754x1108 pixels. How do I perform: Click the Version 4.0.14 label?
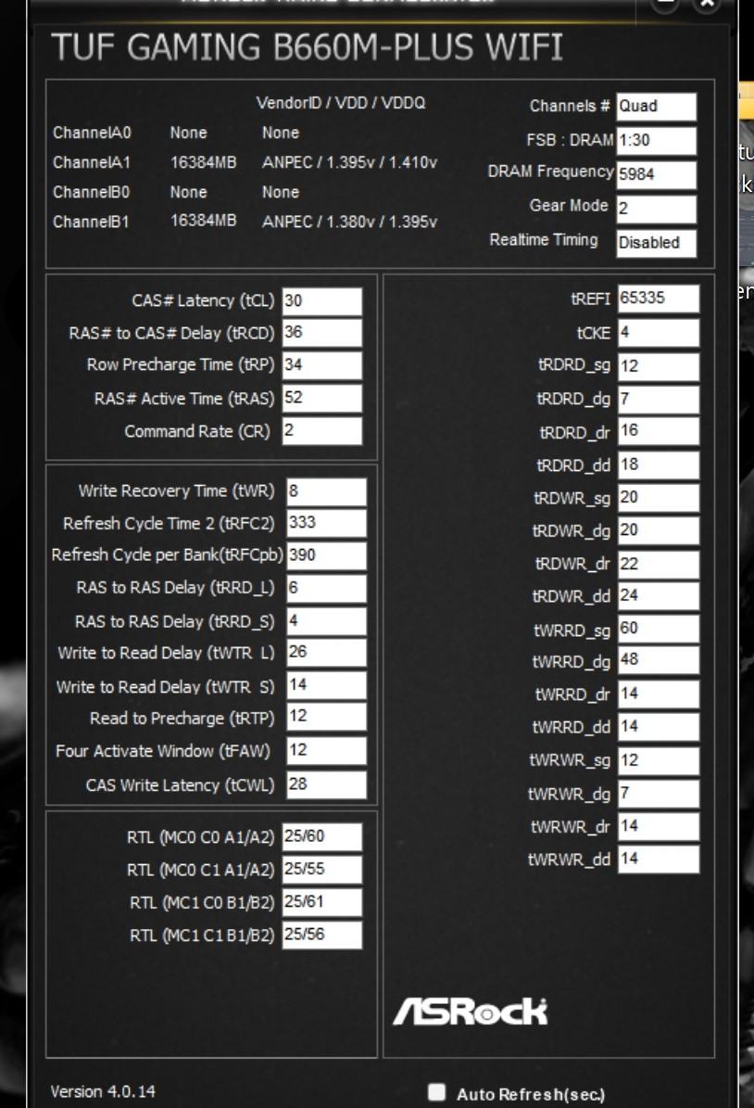pos(103,1091)
